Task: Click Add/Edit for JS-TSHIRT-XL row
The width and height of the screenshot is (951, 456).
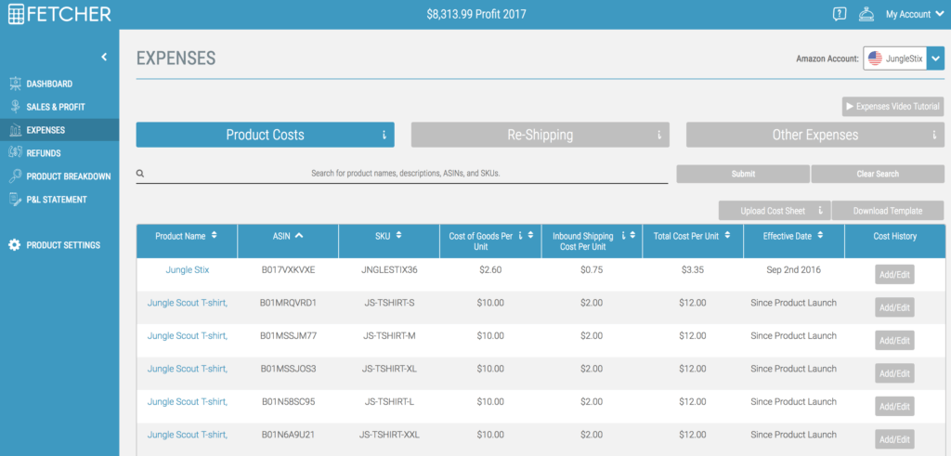Action: click(894, 373)
